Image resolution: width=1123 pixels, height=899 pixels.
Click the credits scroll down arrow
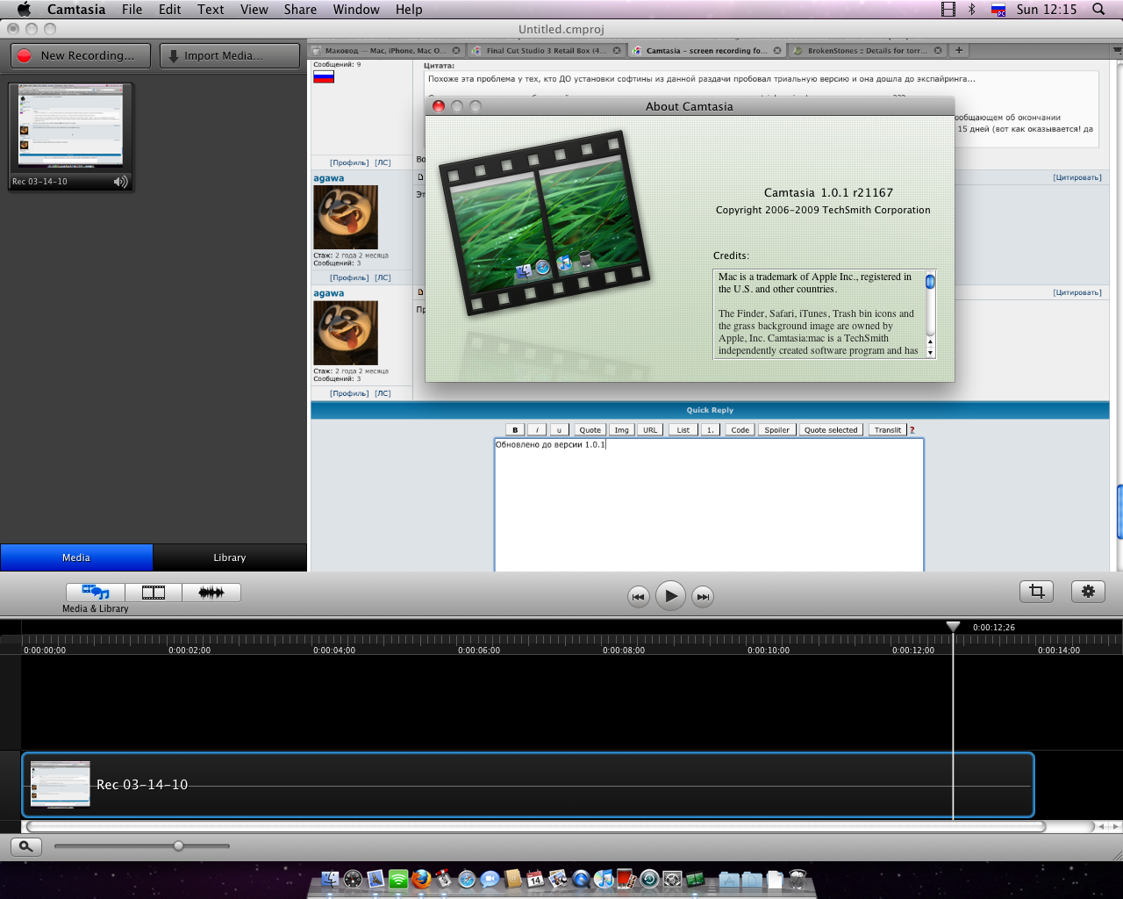tap(930, 352)
